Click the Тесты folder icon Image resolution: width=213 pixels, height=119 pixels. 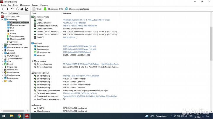(5, 81)
